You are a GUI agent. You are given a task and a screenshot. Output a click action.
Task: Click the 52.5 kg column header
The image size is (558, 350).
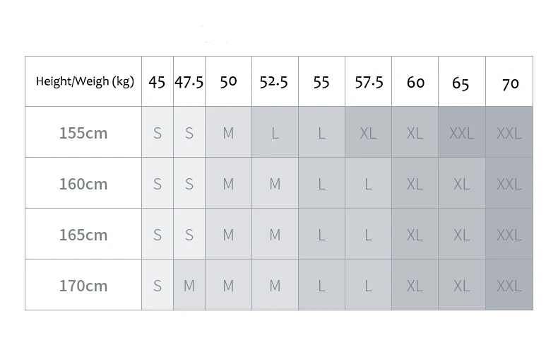275,81
